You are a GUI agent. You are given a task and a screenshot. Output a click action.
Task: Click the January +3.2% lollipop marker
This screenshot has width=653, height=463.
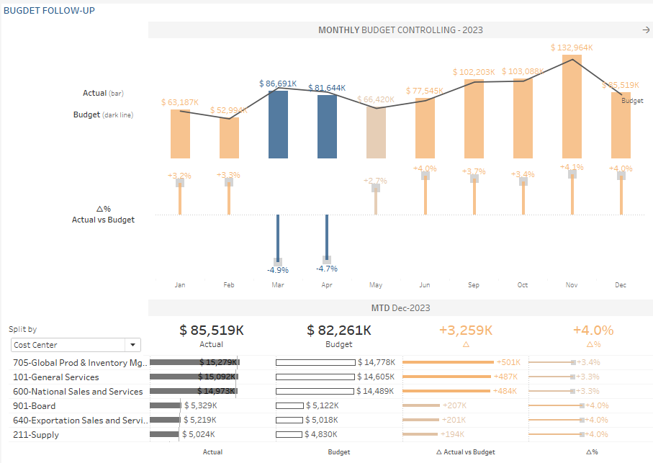click(180, 183)
